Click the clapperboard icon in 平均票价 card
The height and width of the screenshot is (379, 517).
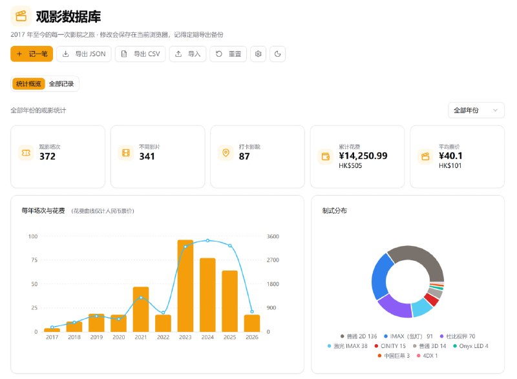(x=425, y=156)
